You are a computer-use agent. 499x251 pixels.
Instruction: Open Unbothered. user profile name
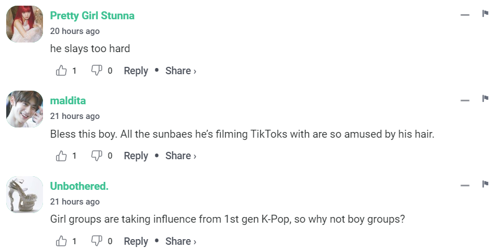pos(79,186)
